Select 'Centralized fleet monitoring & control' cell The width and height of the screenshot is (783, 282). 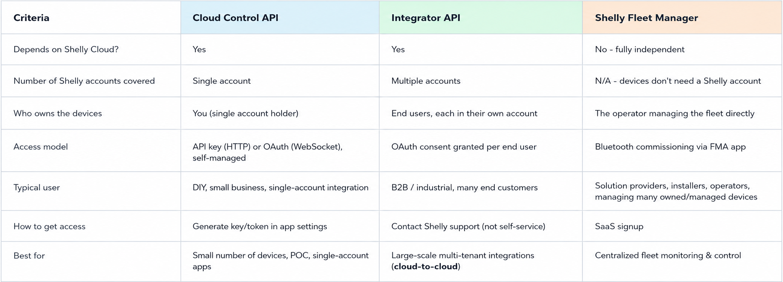tap(668, 255)
